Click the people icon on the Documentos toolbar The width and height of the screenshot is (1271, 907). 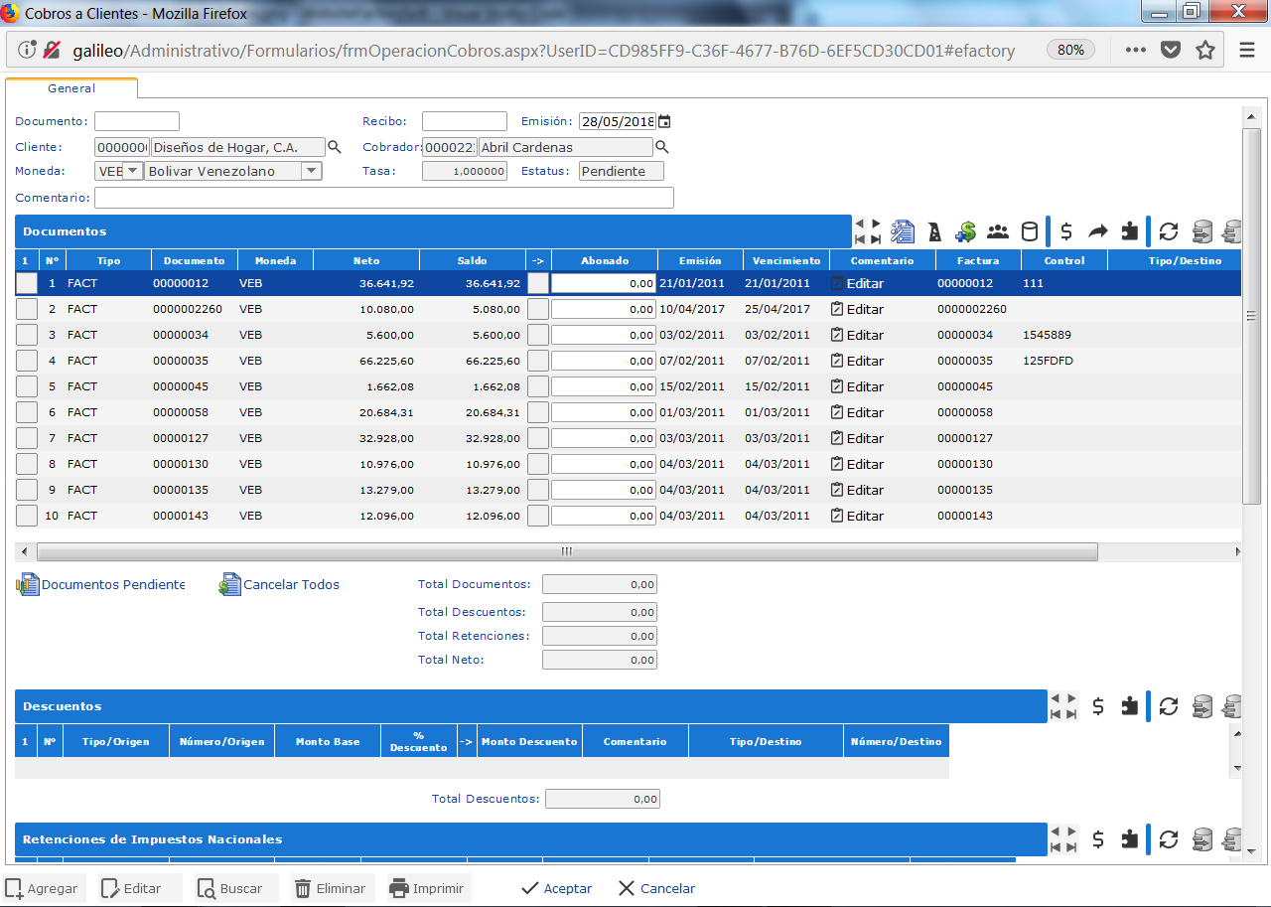coord(997,231)
